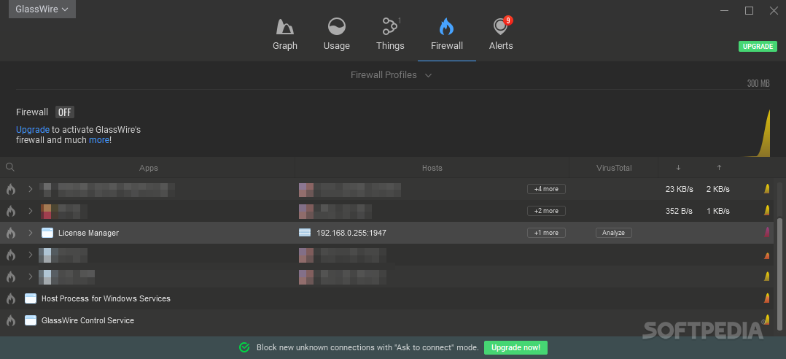This screenshot has height=359, width=786.
Task: Click mini traffic graph on the 352 B/s row
Action: tap(766, 210)
